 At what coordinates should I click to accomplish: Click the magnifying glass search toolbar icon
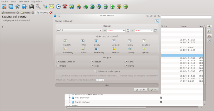click(x=38, y=6)
